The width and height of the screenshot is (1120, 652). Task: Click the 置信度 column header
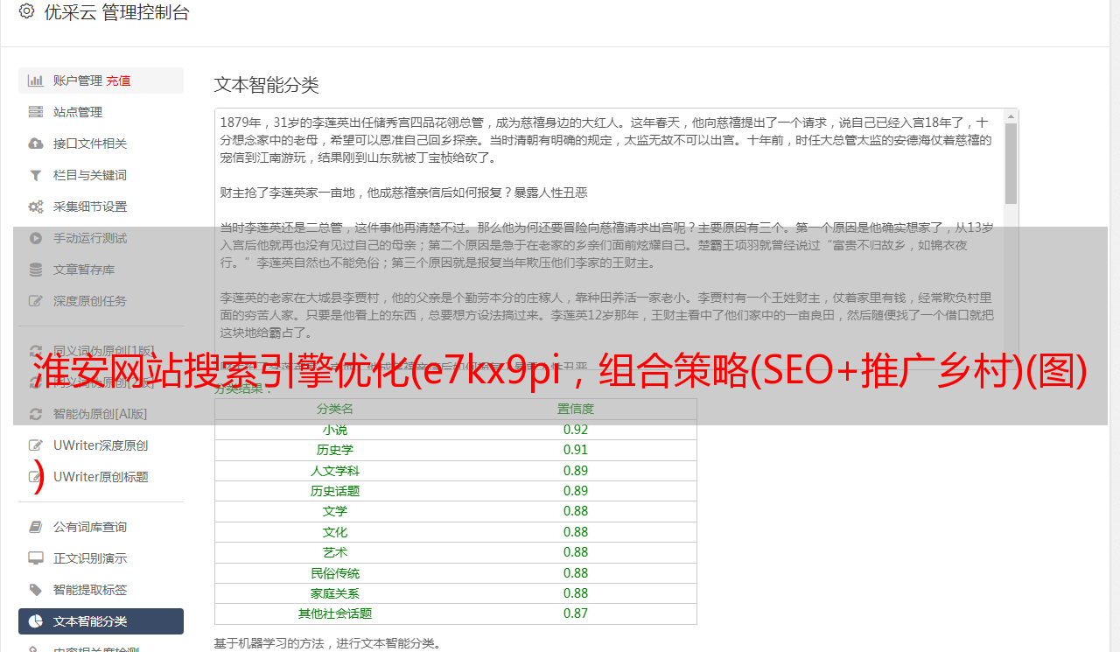coord(576,409)
